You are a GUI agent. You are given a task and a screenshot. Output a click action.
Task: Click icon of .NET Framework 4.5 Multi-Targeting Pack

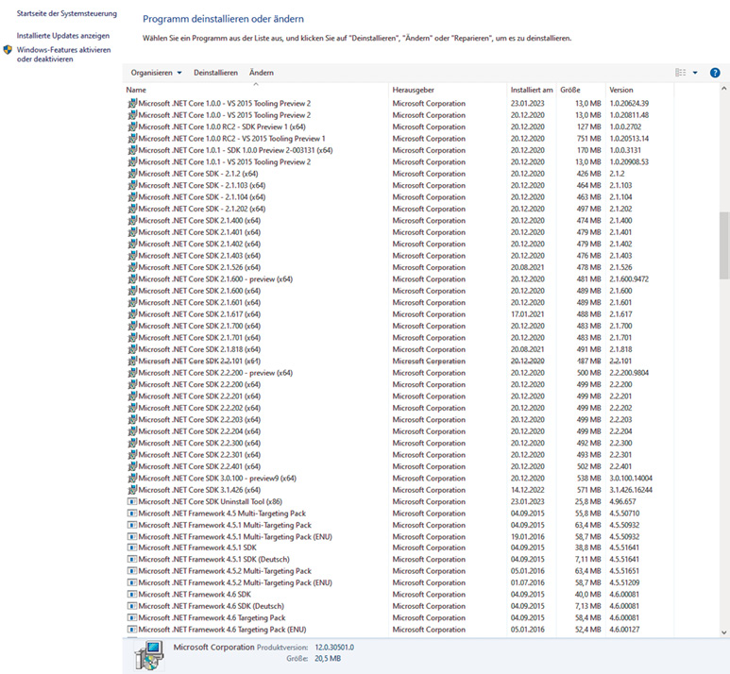132,513
